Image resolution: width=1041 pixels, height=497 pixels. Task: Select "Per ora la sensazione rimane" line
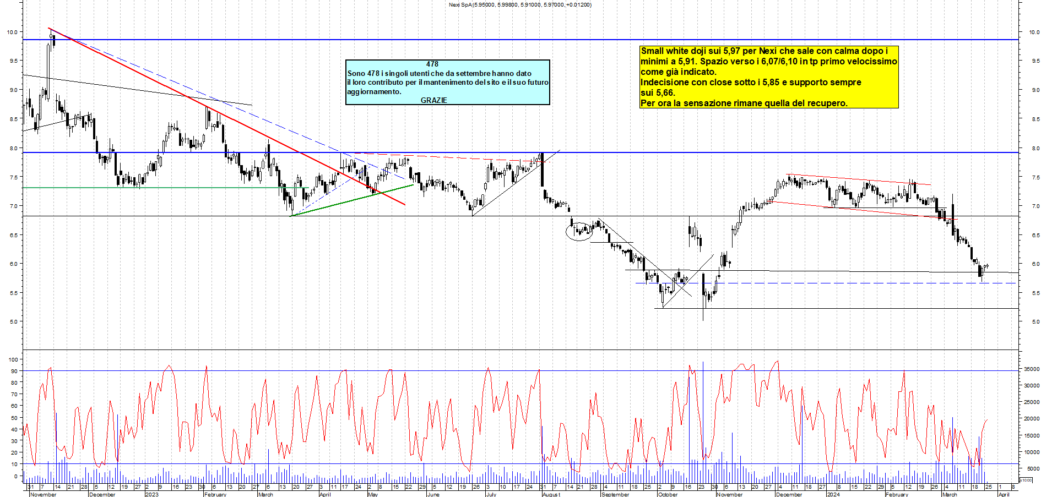(744, 103)
